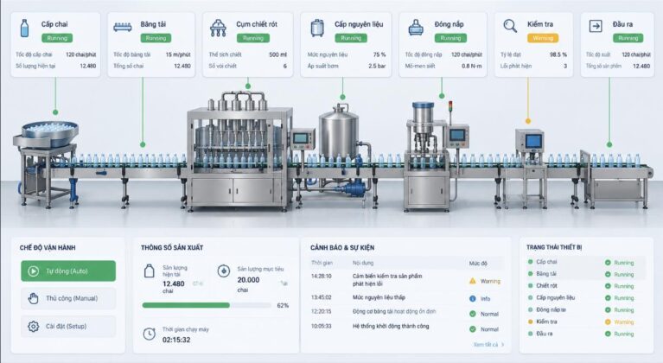Click the magnifier icon in Kiểm tra card
The width and height of the screenshot is (663, 363).
tap(510, 26)
